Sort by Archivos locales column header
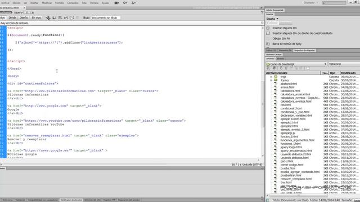360x202 pixels. [x=293, y=73]
